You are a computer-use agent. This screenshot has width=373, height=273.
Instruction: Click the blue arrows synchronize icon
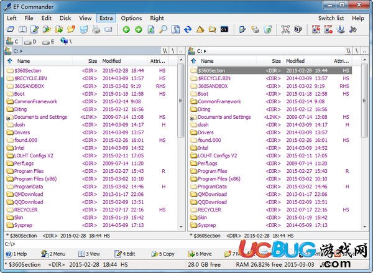tap(188, 29)
